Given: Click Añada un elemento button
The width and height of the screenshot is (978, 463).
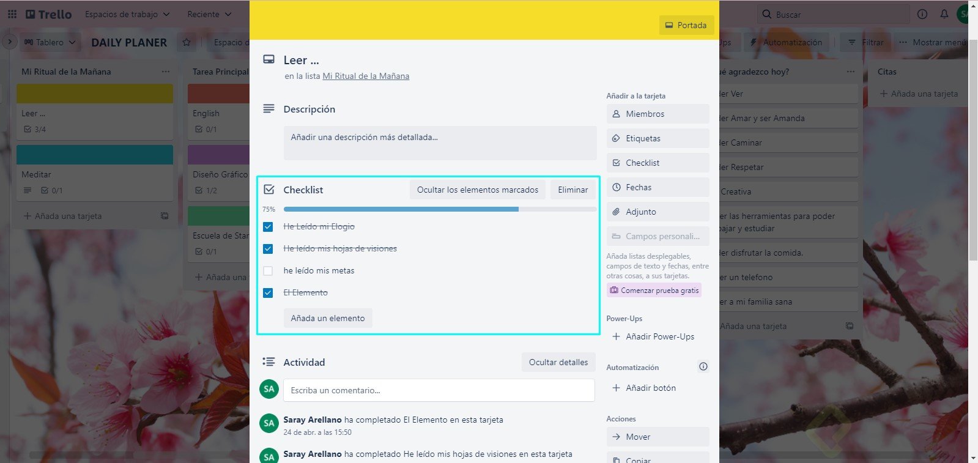Looking at the screenshot, I should tap(328, 318).
